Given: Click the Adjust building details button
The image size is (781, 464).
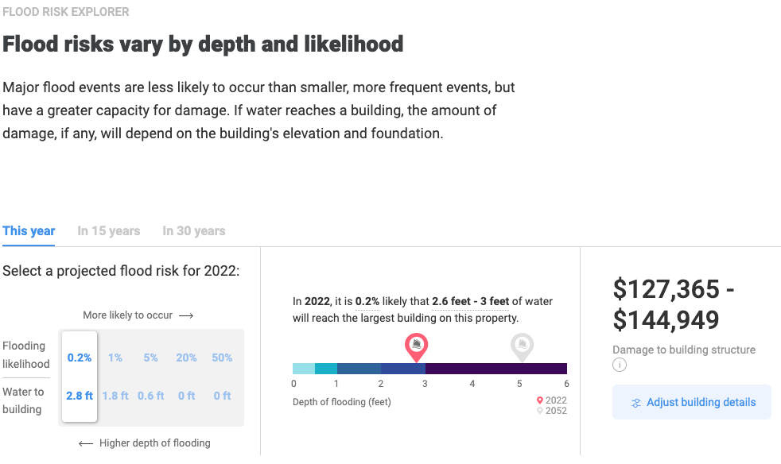Looking at the screenshot, I should (691, 402).
